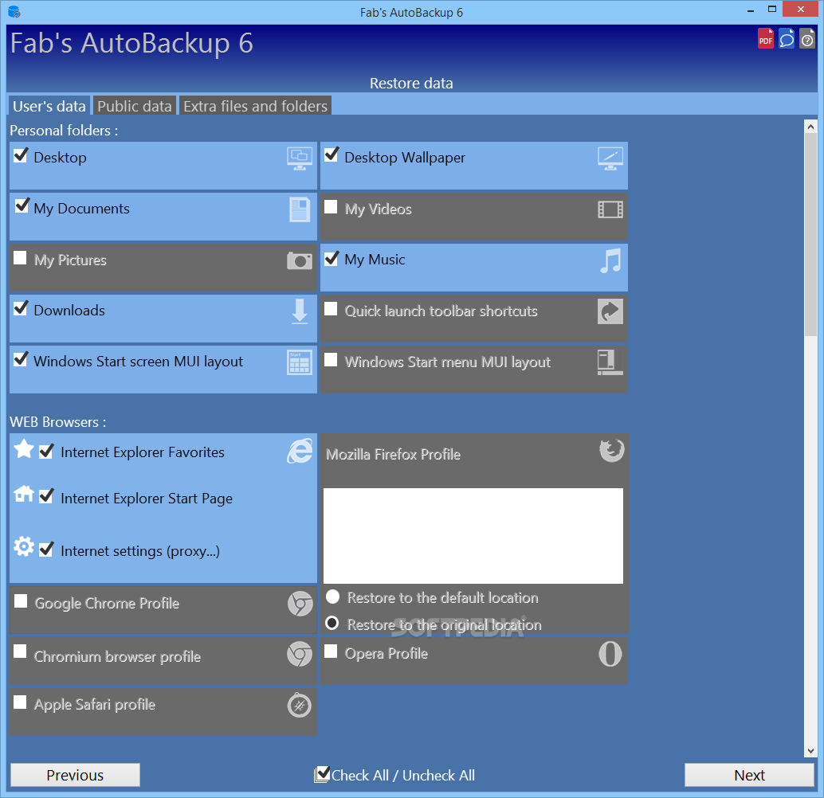This screenshot has width=824, height=798.
Task: Switch to the Public data tab
Action: coord(135,106)
